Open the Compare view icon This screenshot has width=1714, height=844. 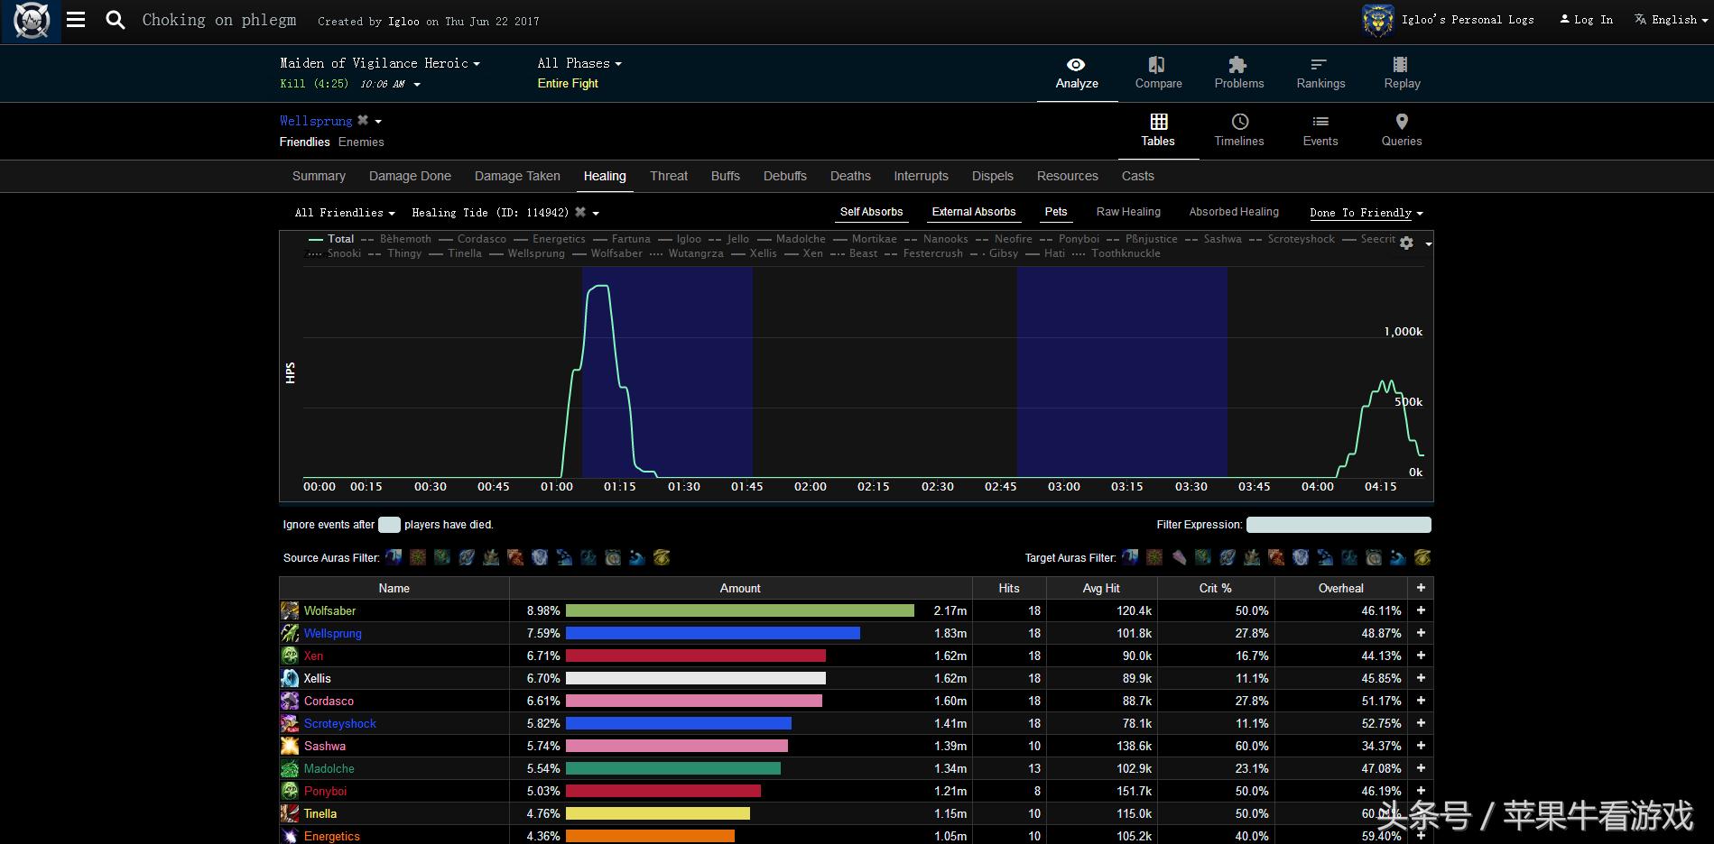[x=1157, y=65]
